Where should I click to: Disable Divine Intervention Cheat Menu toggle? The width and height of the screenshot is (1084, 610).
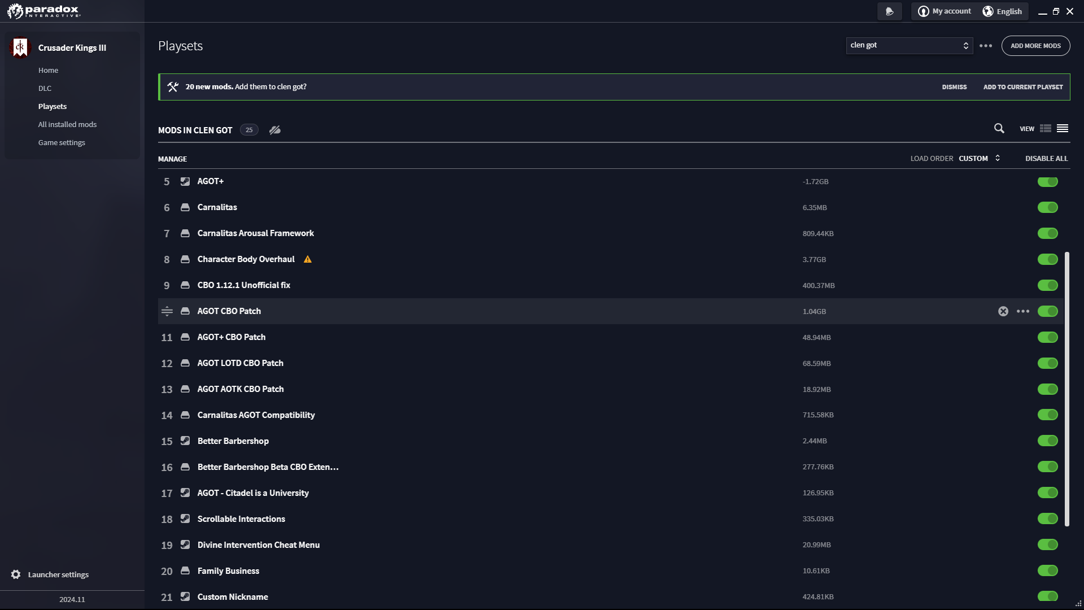(x=1048, y=544)
